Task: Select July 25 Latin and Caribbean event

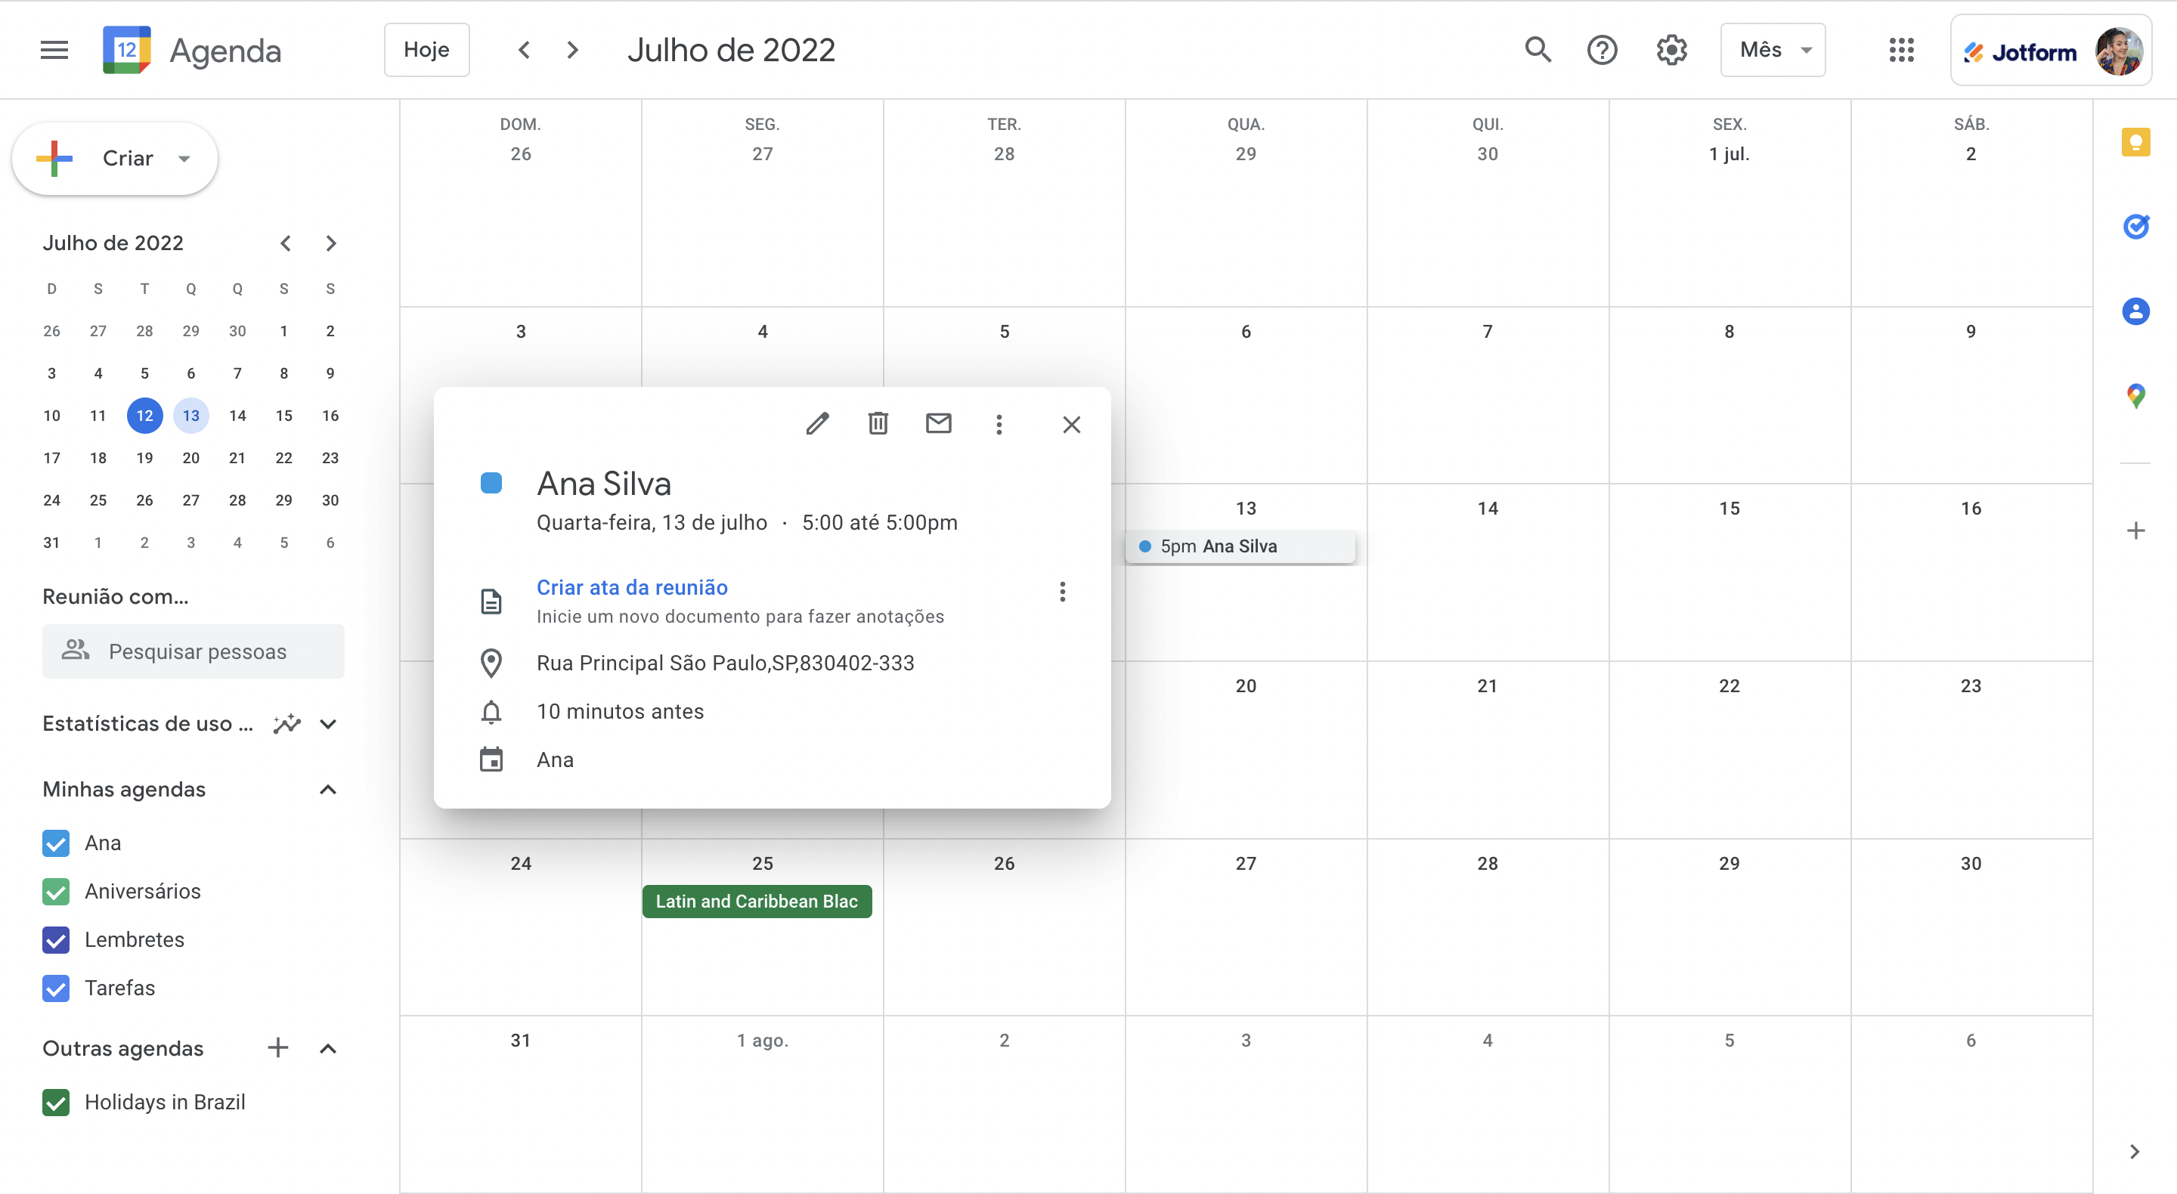Action: coord(757,900)
